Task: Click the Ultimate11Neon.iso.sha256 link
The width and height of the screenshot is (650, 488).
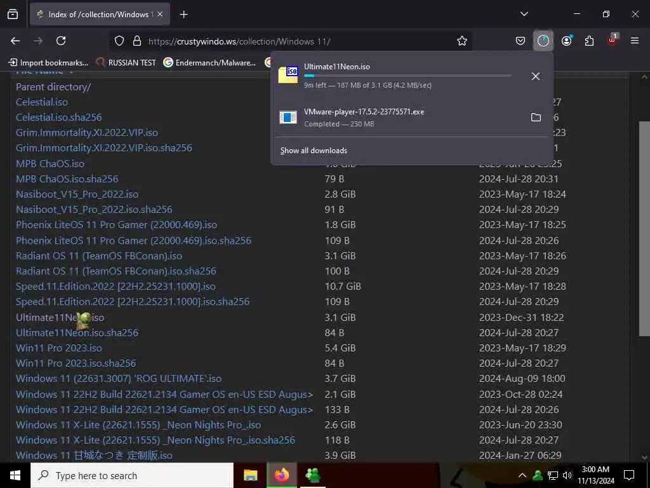Action: (77, 333)
